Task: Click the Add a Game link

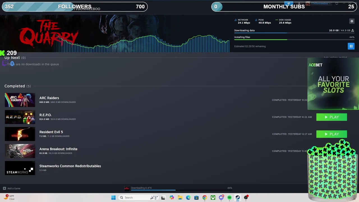Action: [14, 189]
